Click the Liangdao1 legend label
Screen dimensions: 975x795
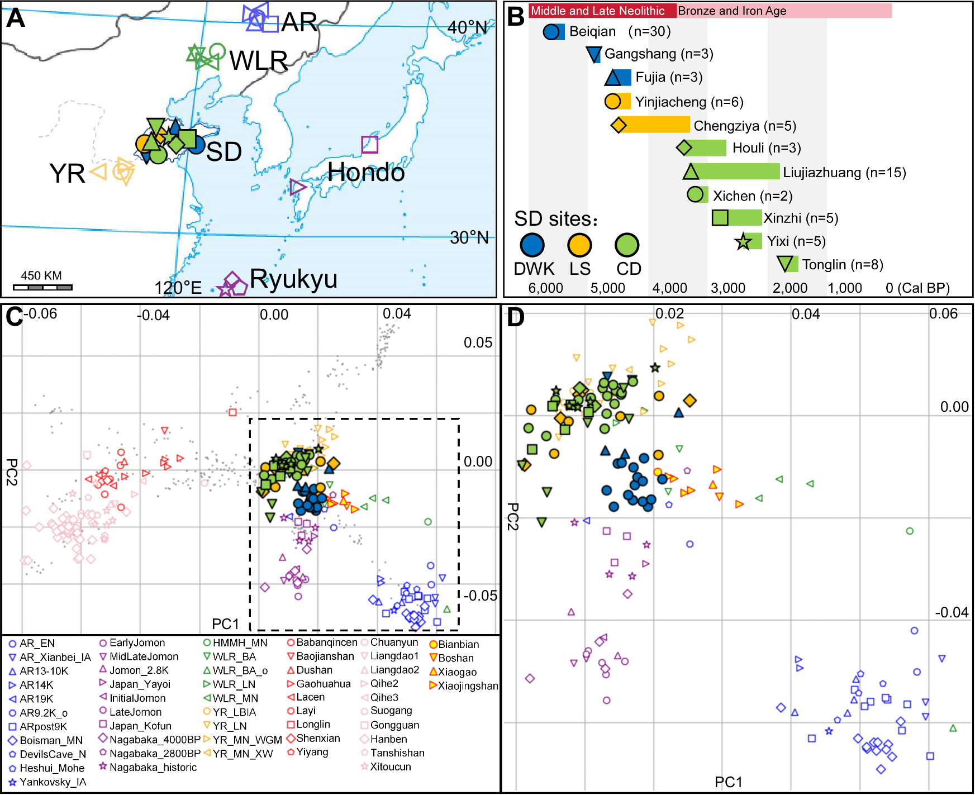click(394, 656)
